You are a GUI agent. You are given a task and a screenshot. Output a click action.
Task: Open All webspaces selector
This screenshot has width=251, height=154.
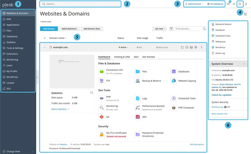pos(215,4)
